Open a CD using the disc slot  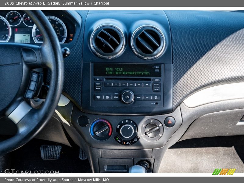pos(127,79)
